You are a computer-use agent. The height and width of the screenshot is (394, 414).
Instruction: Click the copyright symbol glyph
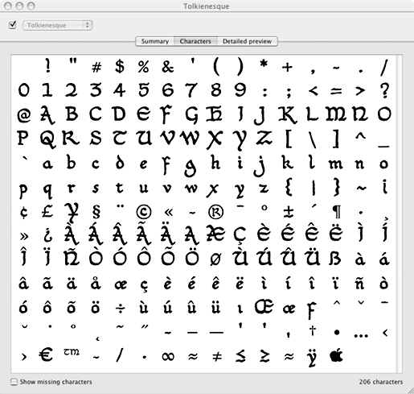(144, 212)
